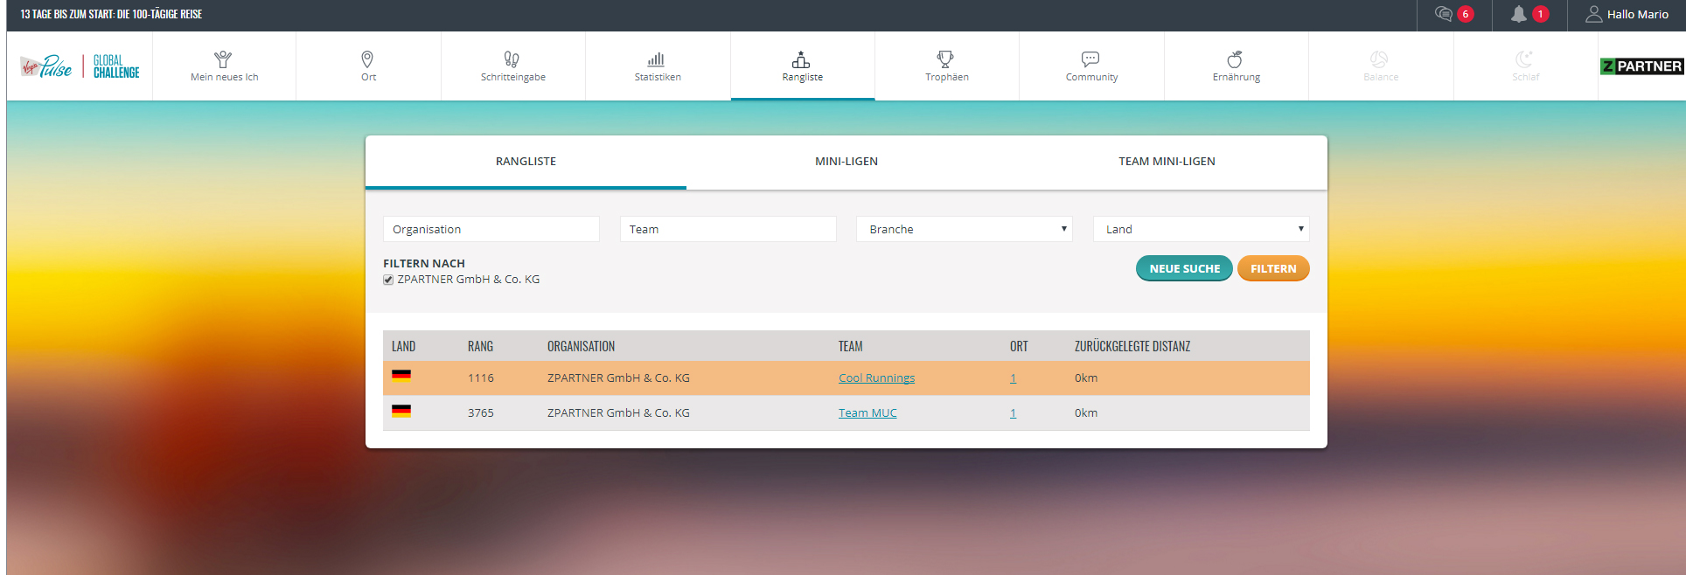Viewport: 1686px width, 575px height.
Task: Switch to the Mini-Ligen tab
Action: pyautogui.click(x=846, y=162)
